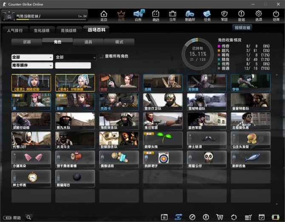The image size is (285, 222).
Task: Select the 武器 sub-tab
Action: pyautogui.click(x=27, y=42)
